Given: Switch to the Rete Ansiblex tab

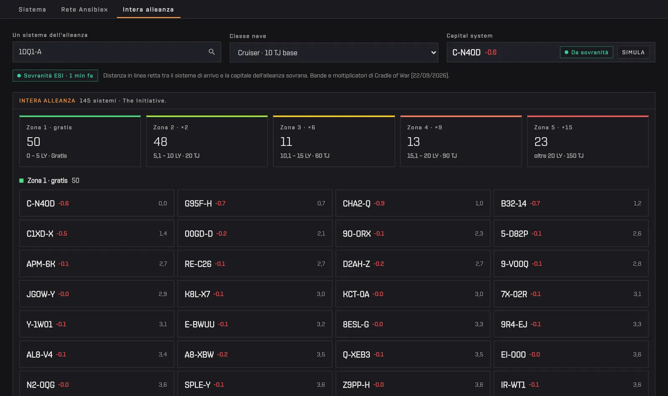Looking at the screenshot, I should (x=84, y=9).
